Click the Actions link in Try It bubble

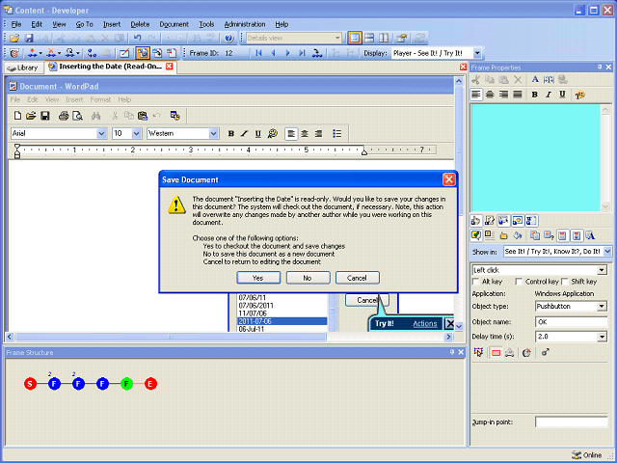click(x=424, y=324)
